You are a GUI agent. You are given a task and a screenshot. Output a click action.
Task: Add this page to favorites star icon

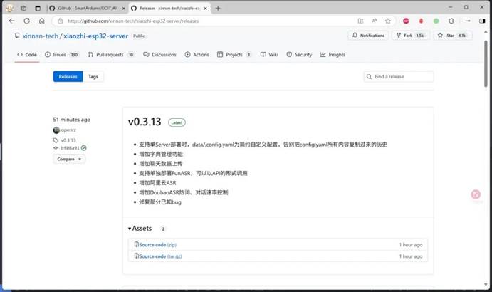[x=388, y=21]
